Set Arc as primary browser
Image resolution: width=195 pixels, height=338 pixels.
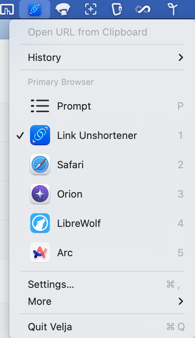[x=102, y=253]
